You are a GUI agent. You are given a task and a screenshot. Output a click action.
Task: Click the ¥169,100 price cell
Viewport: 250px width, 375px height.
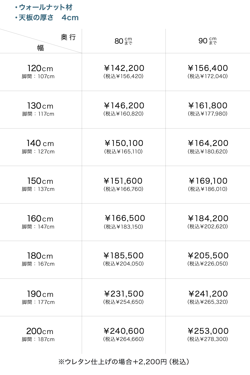point(208,181)
